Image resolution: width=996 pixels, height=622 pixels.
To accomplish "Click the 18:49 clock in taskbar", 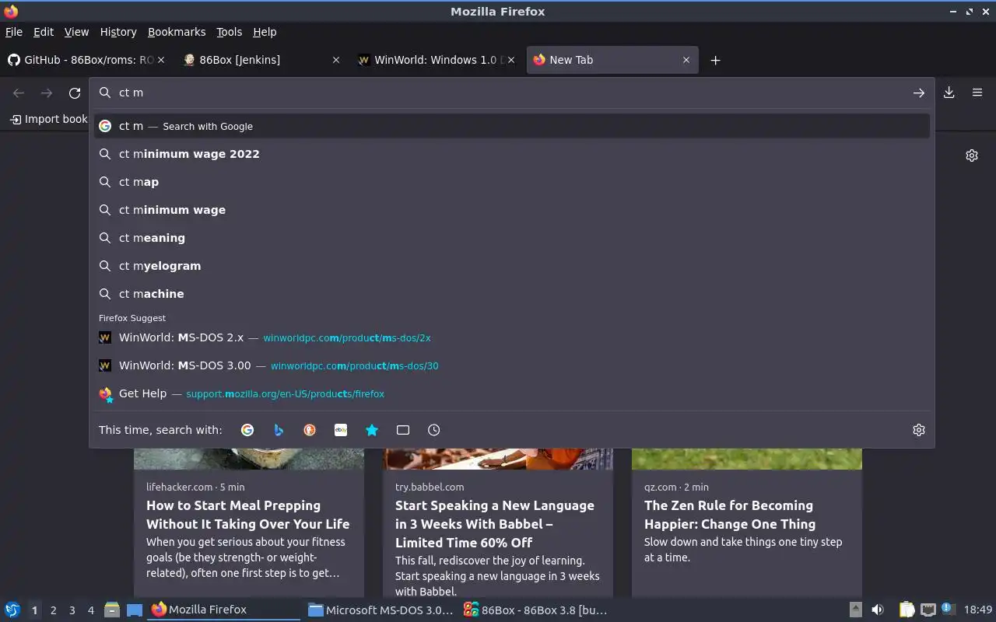I will [978, 610].
